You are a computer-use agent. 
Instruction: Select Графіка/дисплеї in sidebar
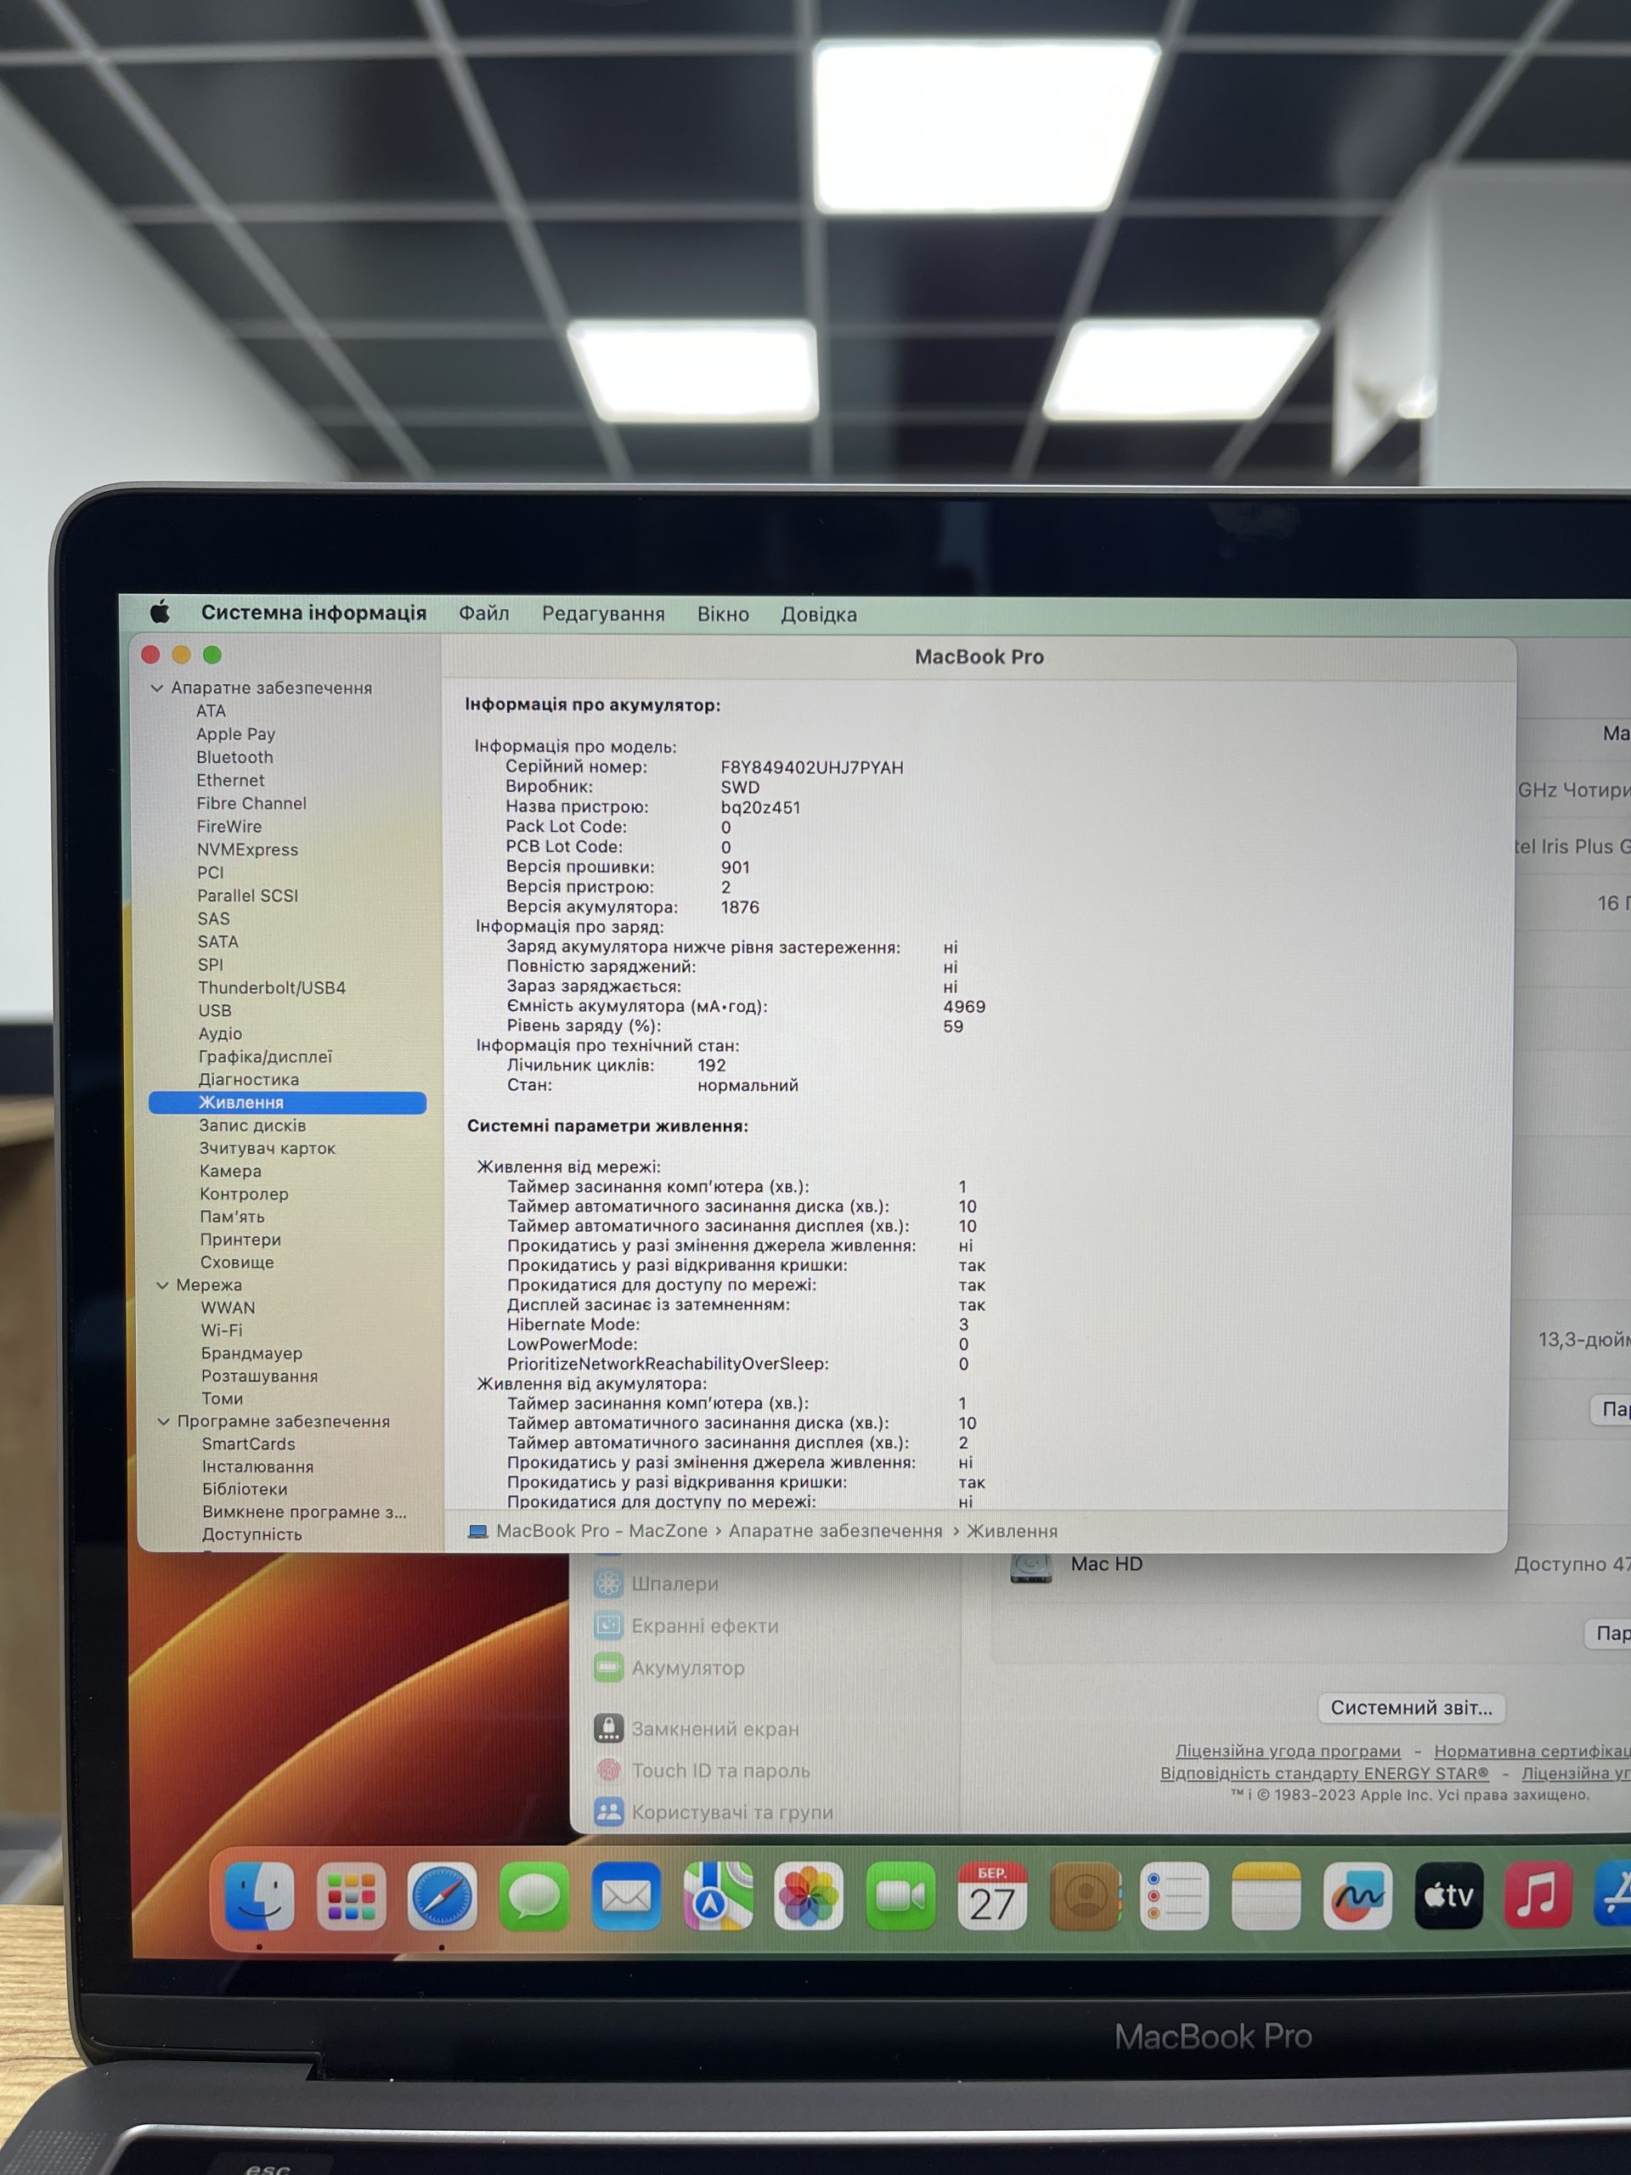tap(264, 1056)
